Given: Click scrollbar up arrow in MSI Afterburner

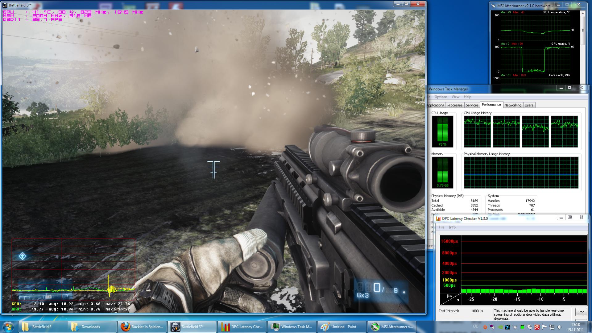Looking at the screenshot, I should coord(583,13).
